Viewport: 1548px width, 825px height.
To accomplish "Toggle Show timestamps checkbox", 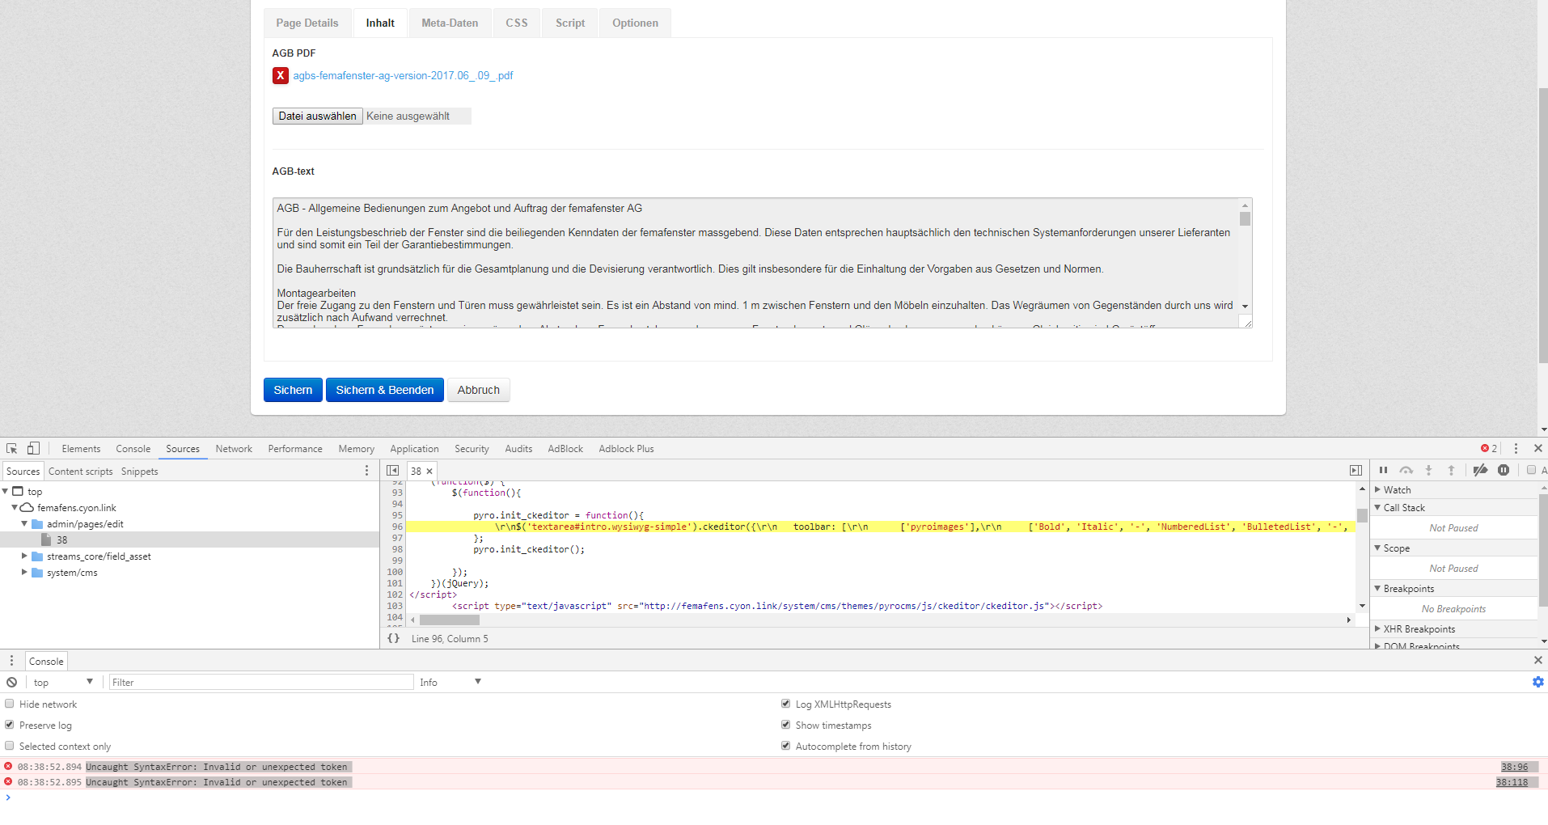I will pyautogui.click(x=785, y=725).
